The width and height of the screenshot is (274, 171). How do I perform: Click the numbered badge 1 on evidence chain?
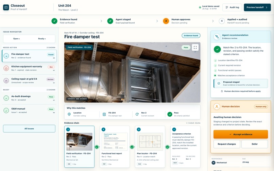pyautogui.click(x=68, y=130)
